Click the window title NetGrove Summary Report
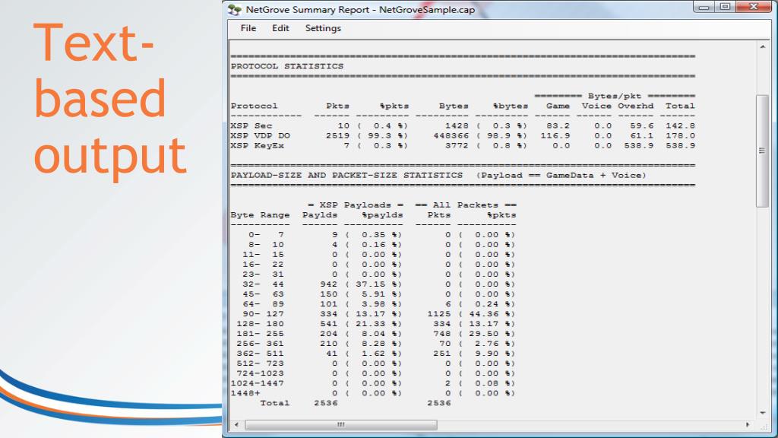778x438 pixels. pos(360,10)
